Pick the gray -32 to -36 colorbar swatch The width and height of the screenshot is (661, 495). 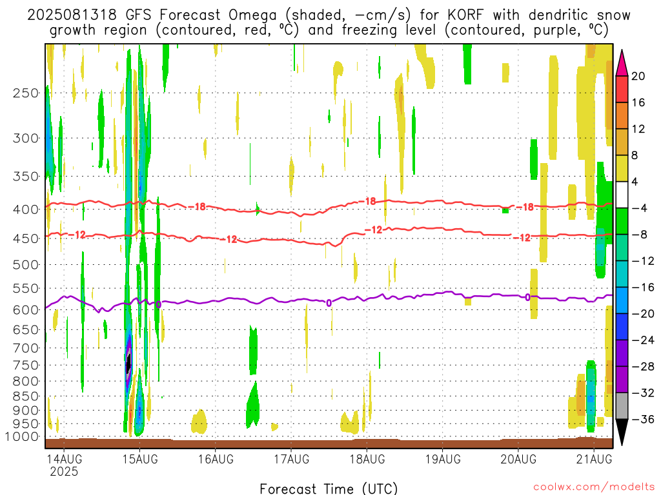[x=622, y=406]
